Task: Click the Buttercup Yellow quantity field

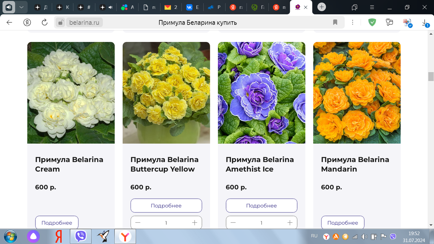Action: [x=166, y=223]
